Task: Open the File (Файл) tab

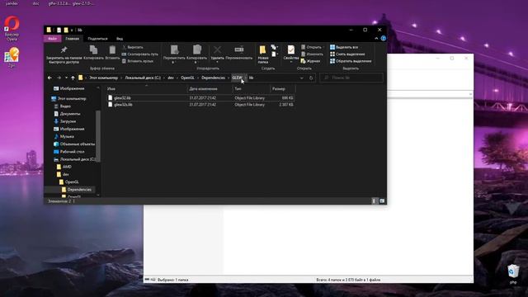Action: click(52, 39)
